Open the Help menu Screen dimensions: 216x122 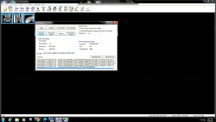point(43,4)
